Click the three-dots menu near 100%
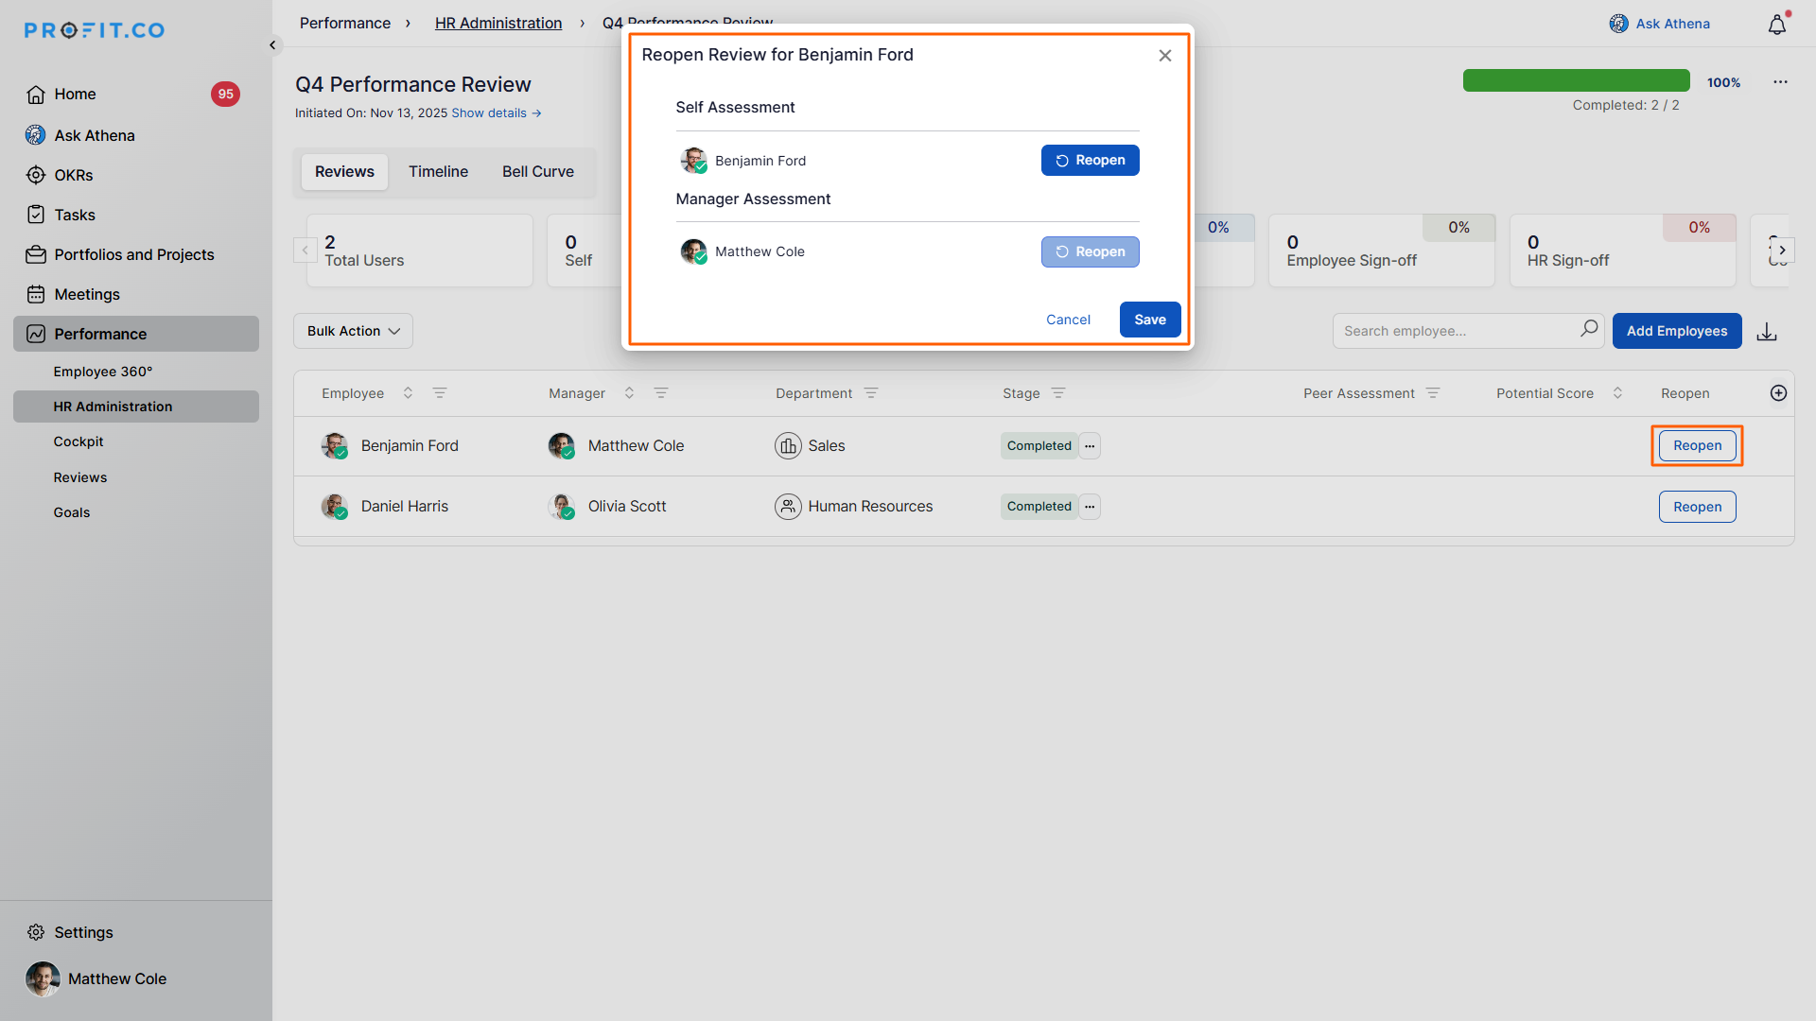The height and width of the screenshot is (1021, 1816). [x=1780, y=82]
